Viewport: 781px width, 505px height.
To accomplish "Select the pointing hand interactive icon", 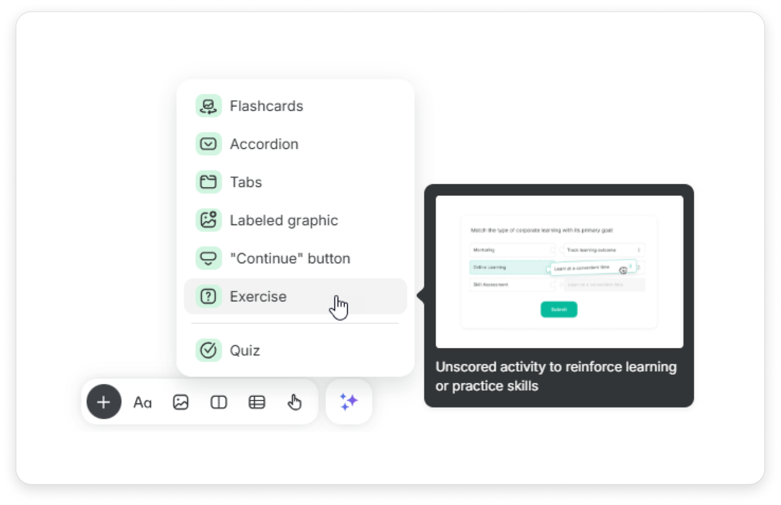I will coord(294,402).
